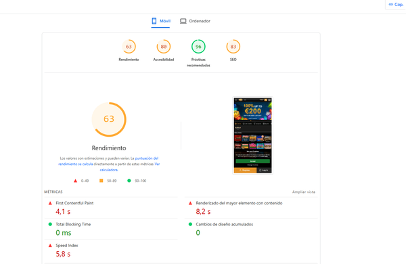Click the First Contentful Paint label
This screenshot has width=406, height=264.
(x=74, y=203)
